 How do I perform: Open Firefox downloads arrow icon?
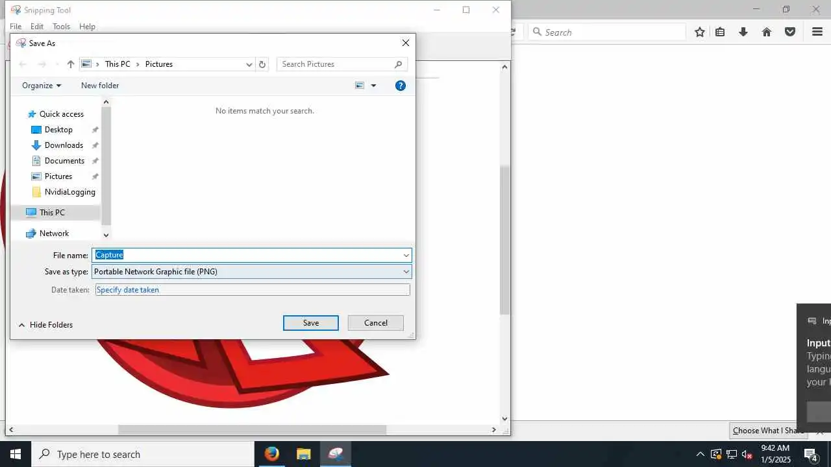pyautogui.click(x=743, y=32)
